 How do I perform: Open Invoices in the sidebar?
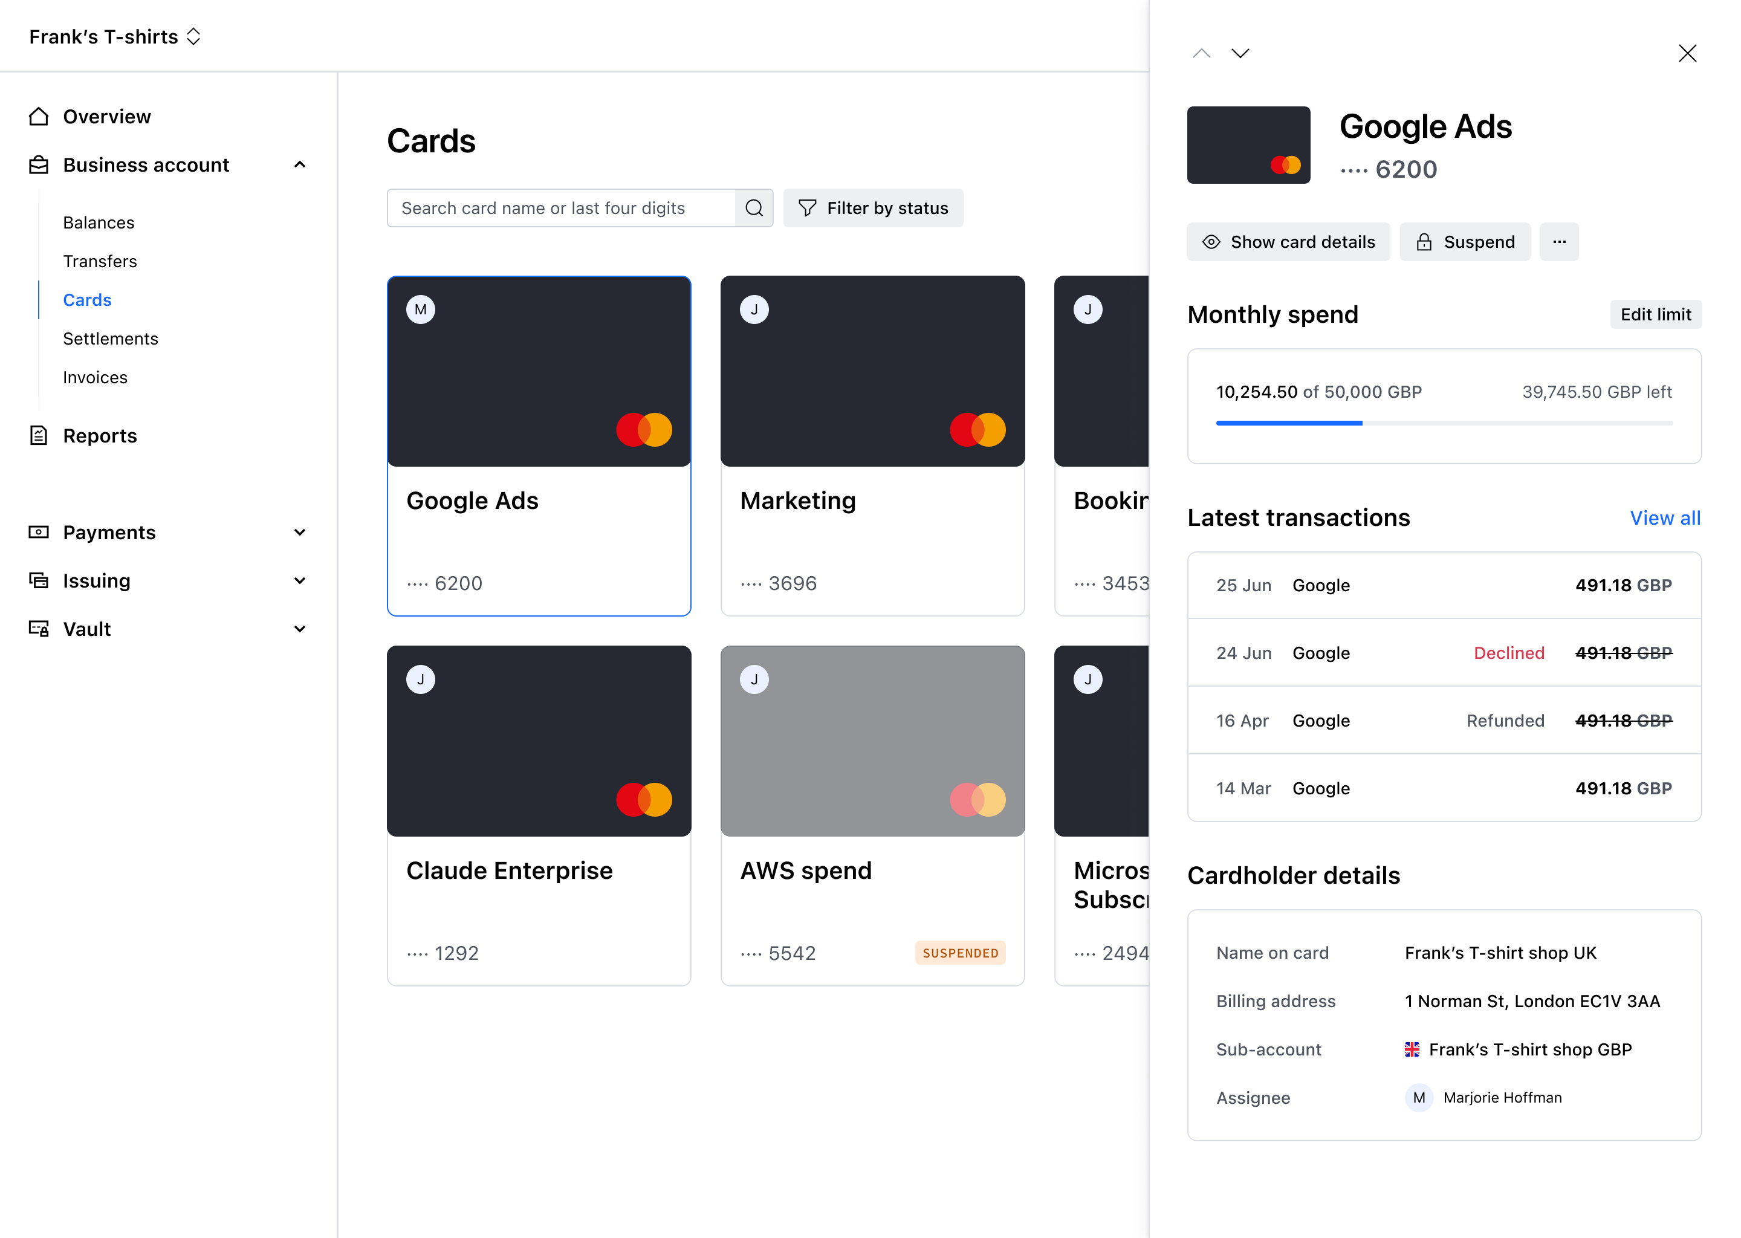coord(96,377)
